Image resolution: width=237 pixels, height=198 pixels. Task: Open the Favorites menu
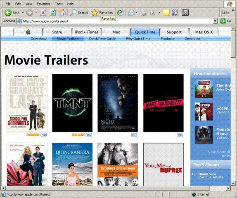[43, 4]
